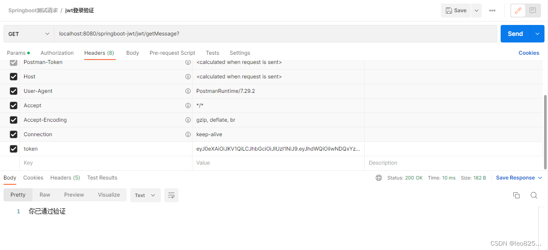The image size is (548, 250).
Task: Click the Cookies link
Action: (529, 53)
